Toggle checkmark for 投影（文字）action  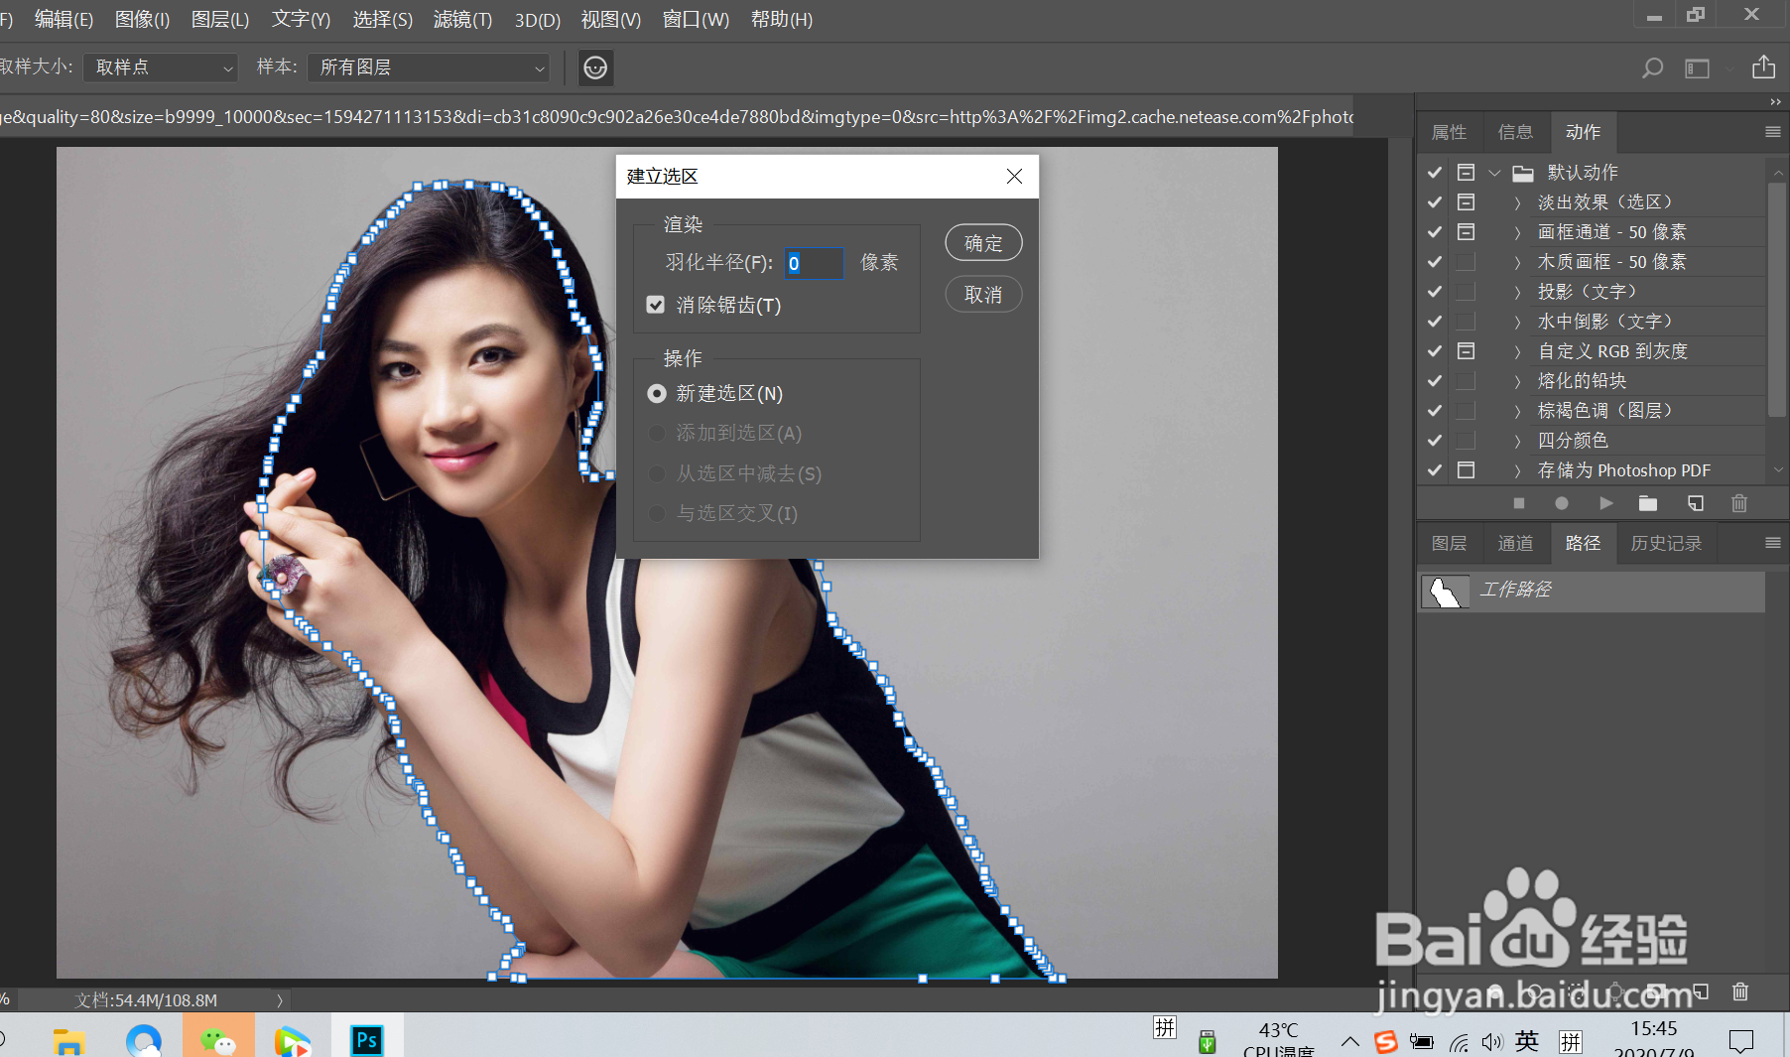pos(1435,291)
